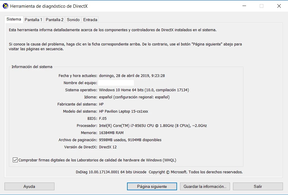Click the disabled maximize window icon

(262, 6)
